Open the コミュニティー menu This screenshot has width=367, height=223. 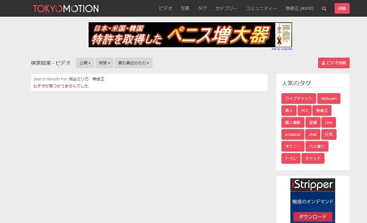[261, 8]
